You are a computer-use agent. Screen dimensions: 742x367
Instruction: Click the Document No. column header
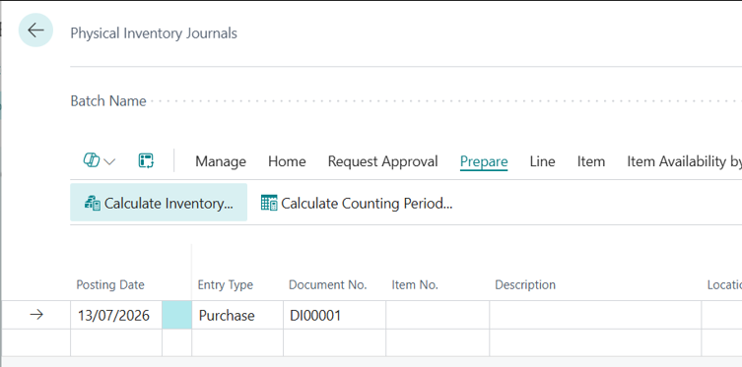(x=328, y=284)
